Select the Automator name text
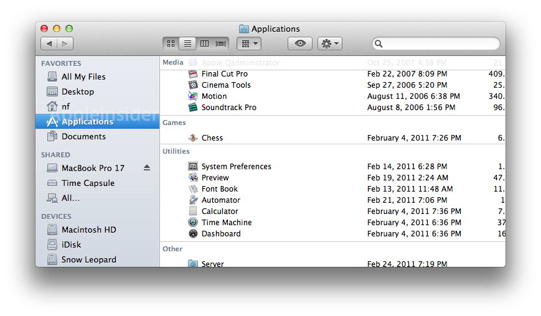Viewport: 541px width, 316px height. click(221, 200)
